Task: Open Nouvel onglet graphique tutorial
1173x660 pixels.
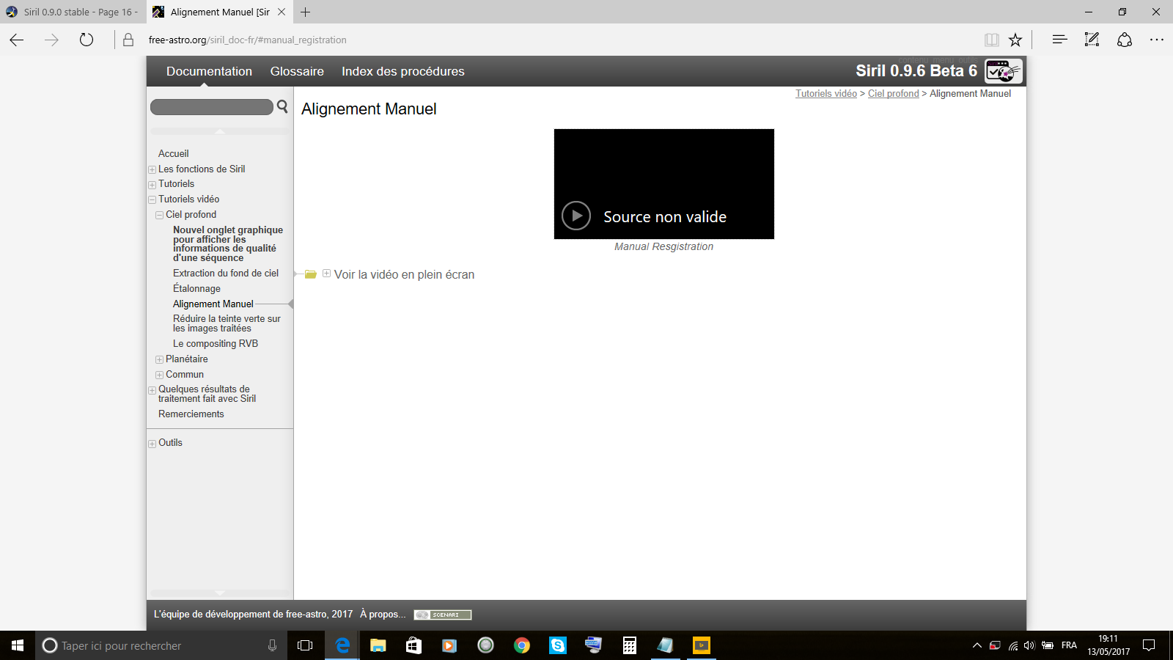Action: (228, 243)
